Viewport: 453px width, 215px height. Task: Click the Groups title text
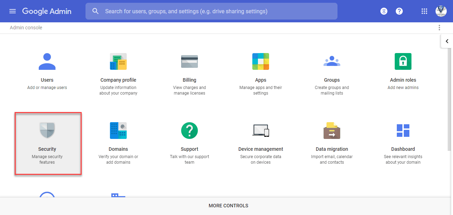(332, 80)
